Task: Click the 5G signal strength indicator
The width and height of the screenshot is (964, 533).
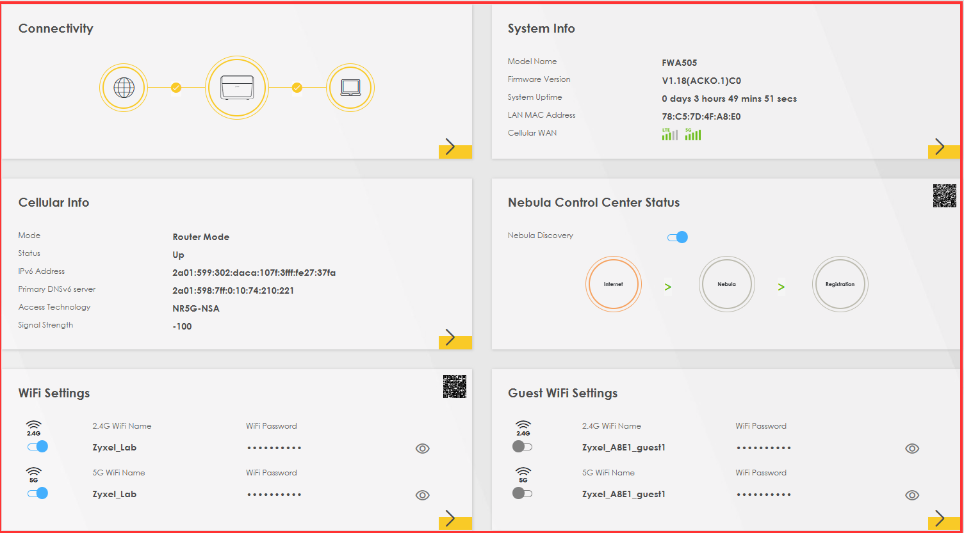Action: click(x=692, y=134)
